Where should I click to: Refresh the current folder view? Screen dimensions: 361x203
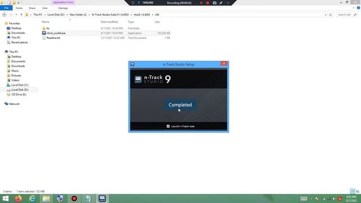coord(331,15)
